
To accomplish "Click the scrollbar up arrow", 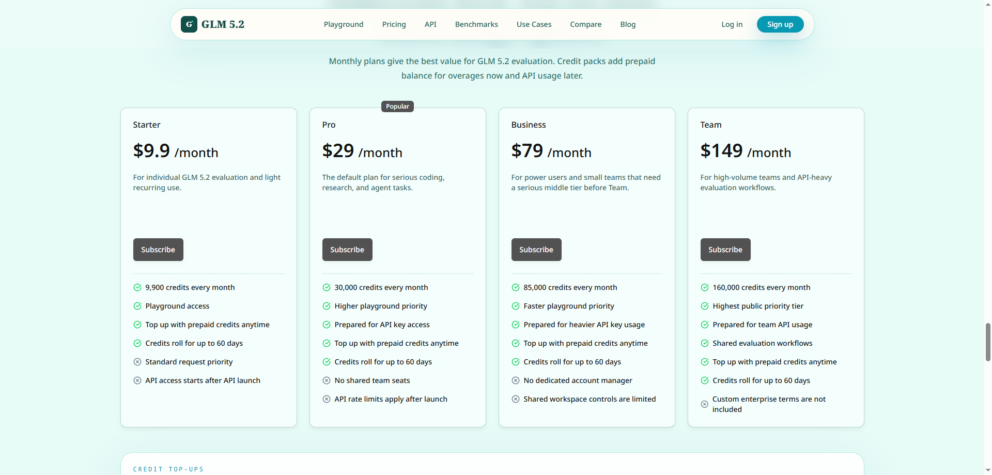I will (988, 4).
